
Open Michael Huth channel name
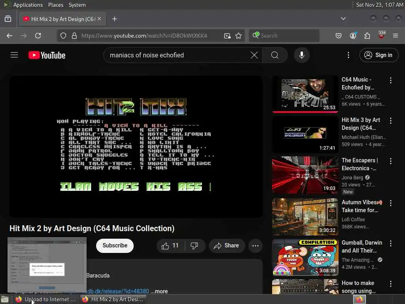(363, 137)
